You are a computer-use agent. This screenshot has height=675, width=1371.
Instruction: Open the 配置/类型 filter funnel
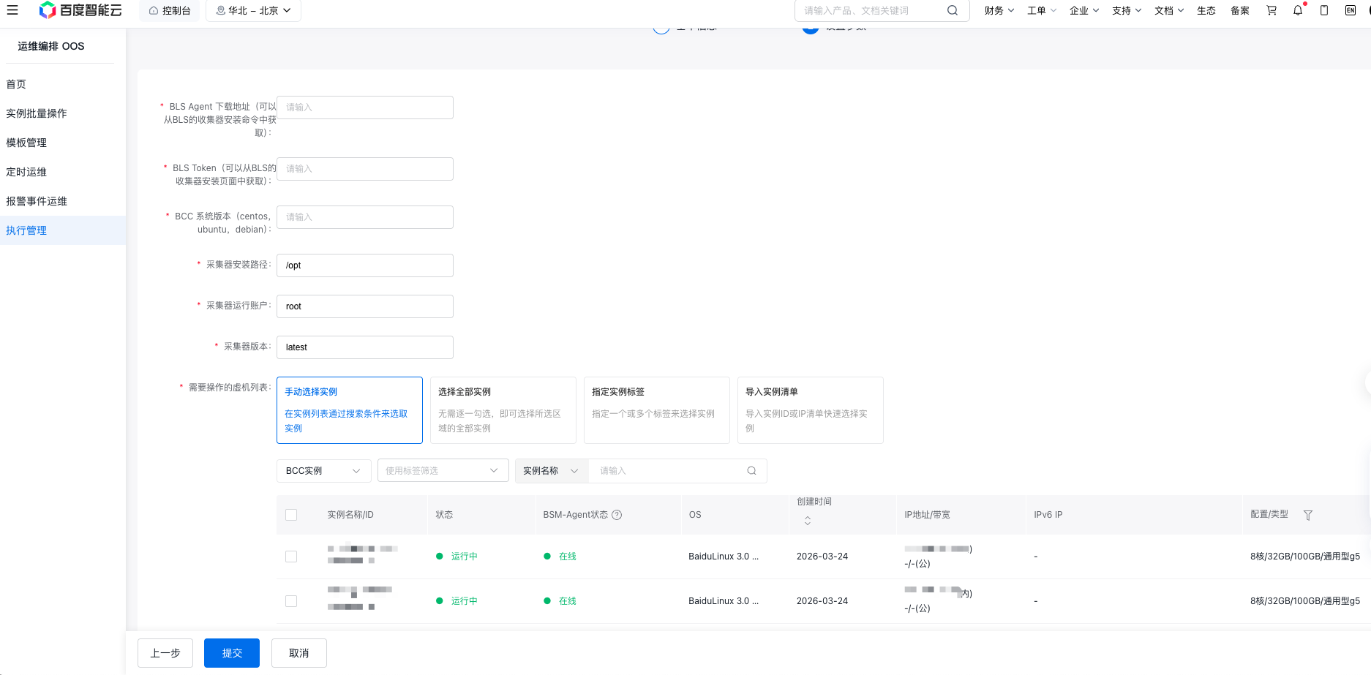(x=1308, y=515)
